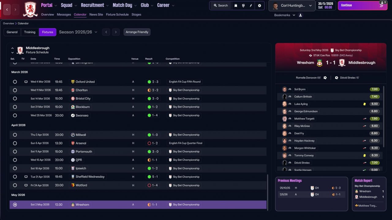Select the Portsmouth fixture radio button
Viewport: 392px width, 220px height.
[15, 152]
